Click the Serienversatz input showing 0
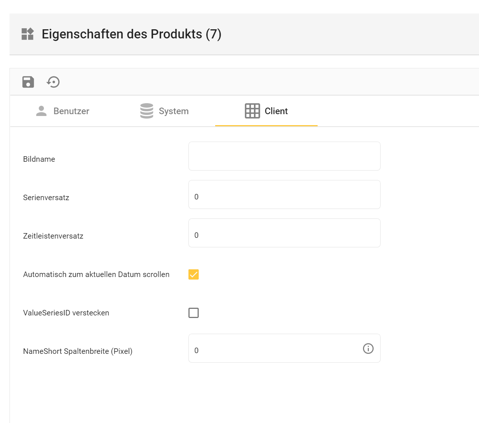Viewport: 479px width, 423px height. pyautogui.click(x=284, y=194)
